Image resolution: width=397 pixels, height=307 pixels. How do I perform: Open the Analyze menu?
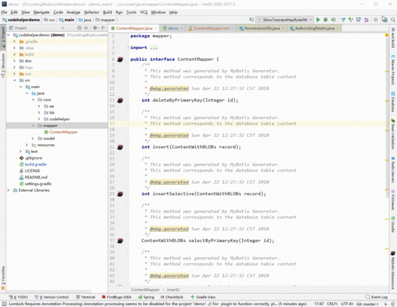tap(73, 12)
